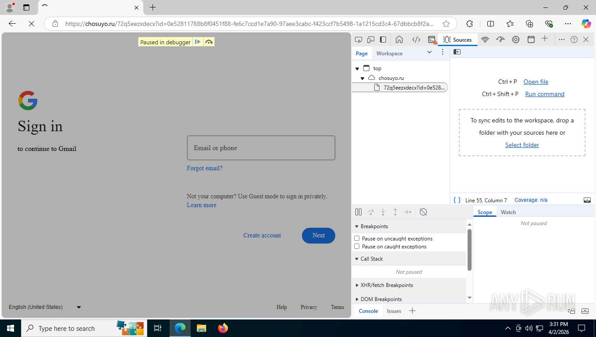
Task: Click the Learn more link
Action: [x=202, y=205]
